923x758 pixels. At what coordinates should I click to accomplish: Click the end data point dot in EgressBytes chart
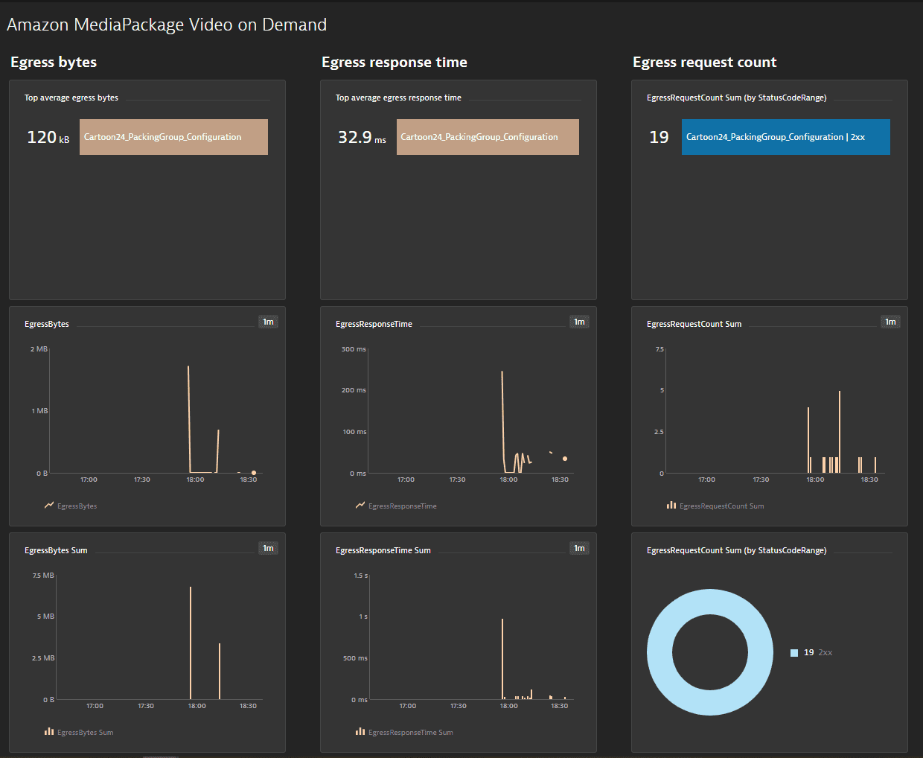click(x=254, y=473)
